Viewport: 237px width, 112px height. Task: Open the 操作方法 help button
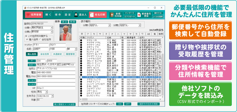click(x=158, y=13)
